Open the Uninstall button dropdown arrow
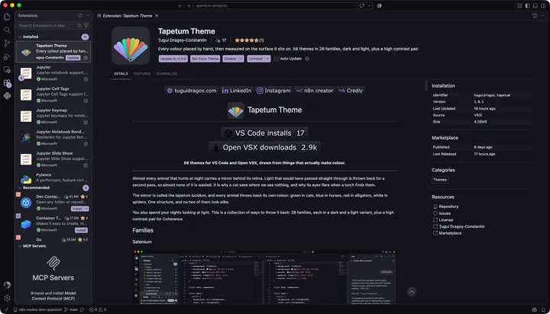The image size is (550, 314). click(x=267, y=59)
